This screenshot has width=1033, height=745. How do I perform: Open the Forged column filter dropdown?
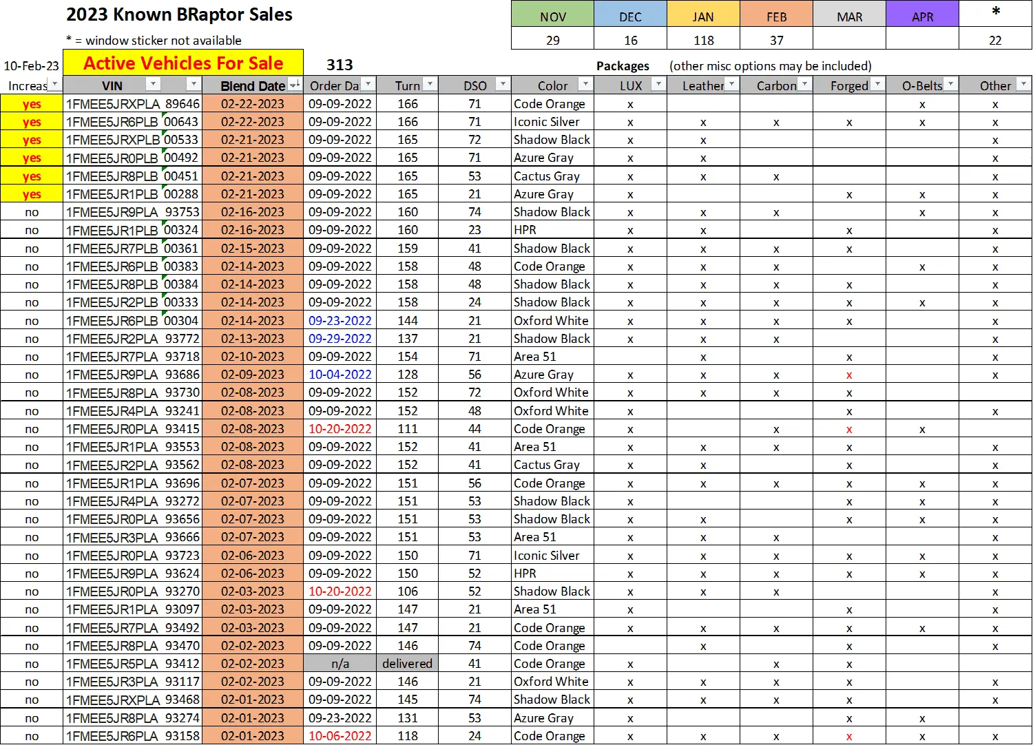coord(877,84)
